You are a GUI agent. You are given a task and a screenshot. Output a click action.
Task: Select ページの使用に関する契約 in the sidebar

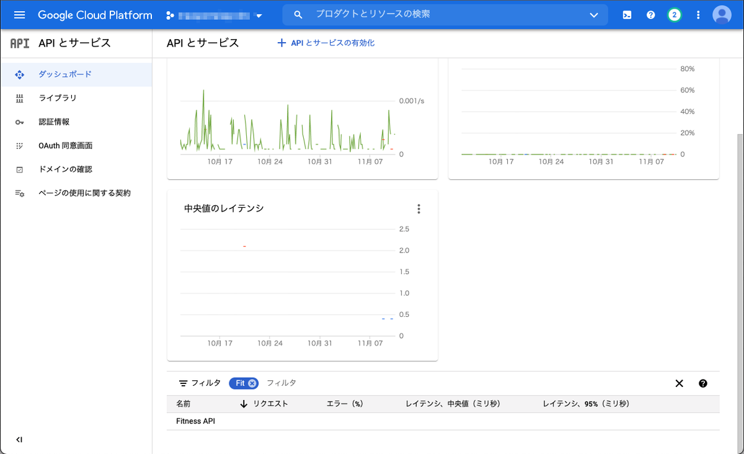(76, 193)
